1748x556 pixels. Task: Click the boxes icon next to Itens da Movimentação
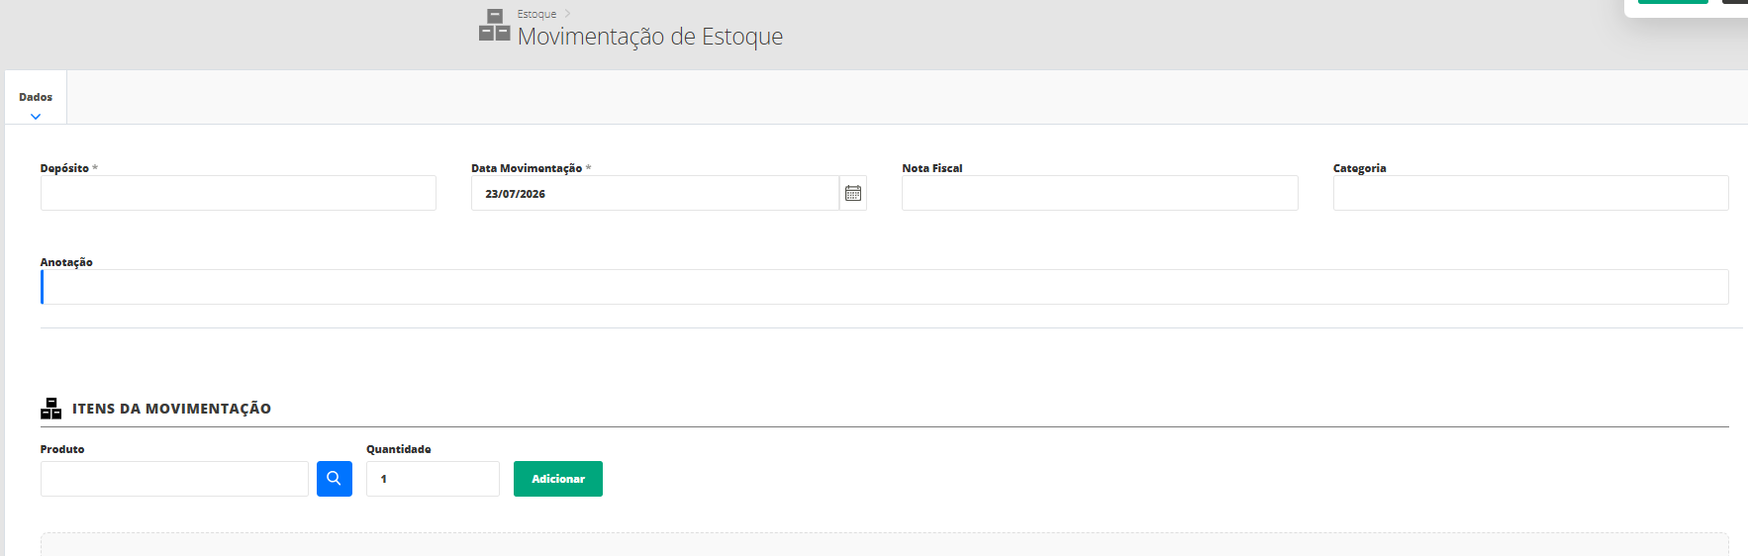coord(51,409)
